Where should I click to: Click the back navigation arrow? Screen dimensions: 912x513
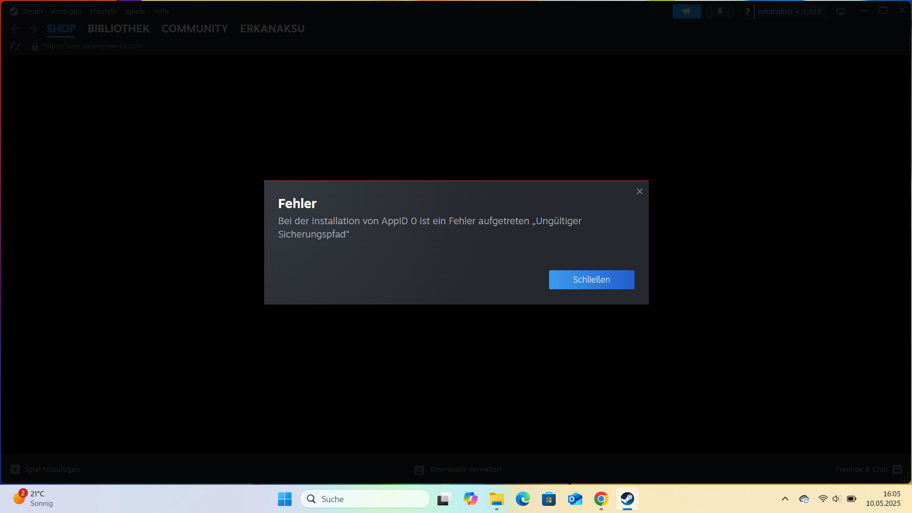click(x=15, y=28)
